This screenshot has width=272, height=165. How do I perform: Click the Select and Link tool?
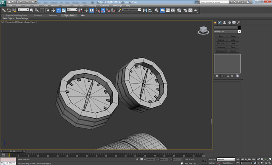coord(4,10)
